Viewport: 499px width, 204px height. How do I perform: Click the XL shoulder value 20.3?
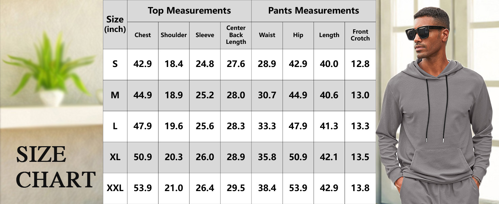(x=174, y=157)
